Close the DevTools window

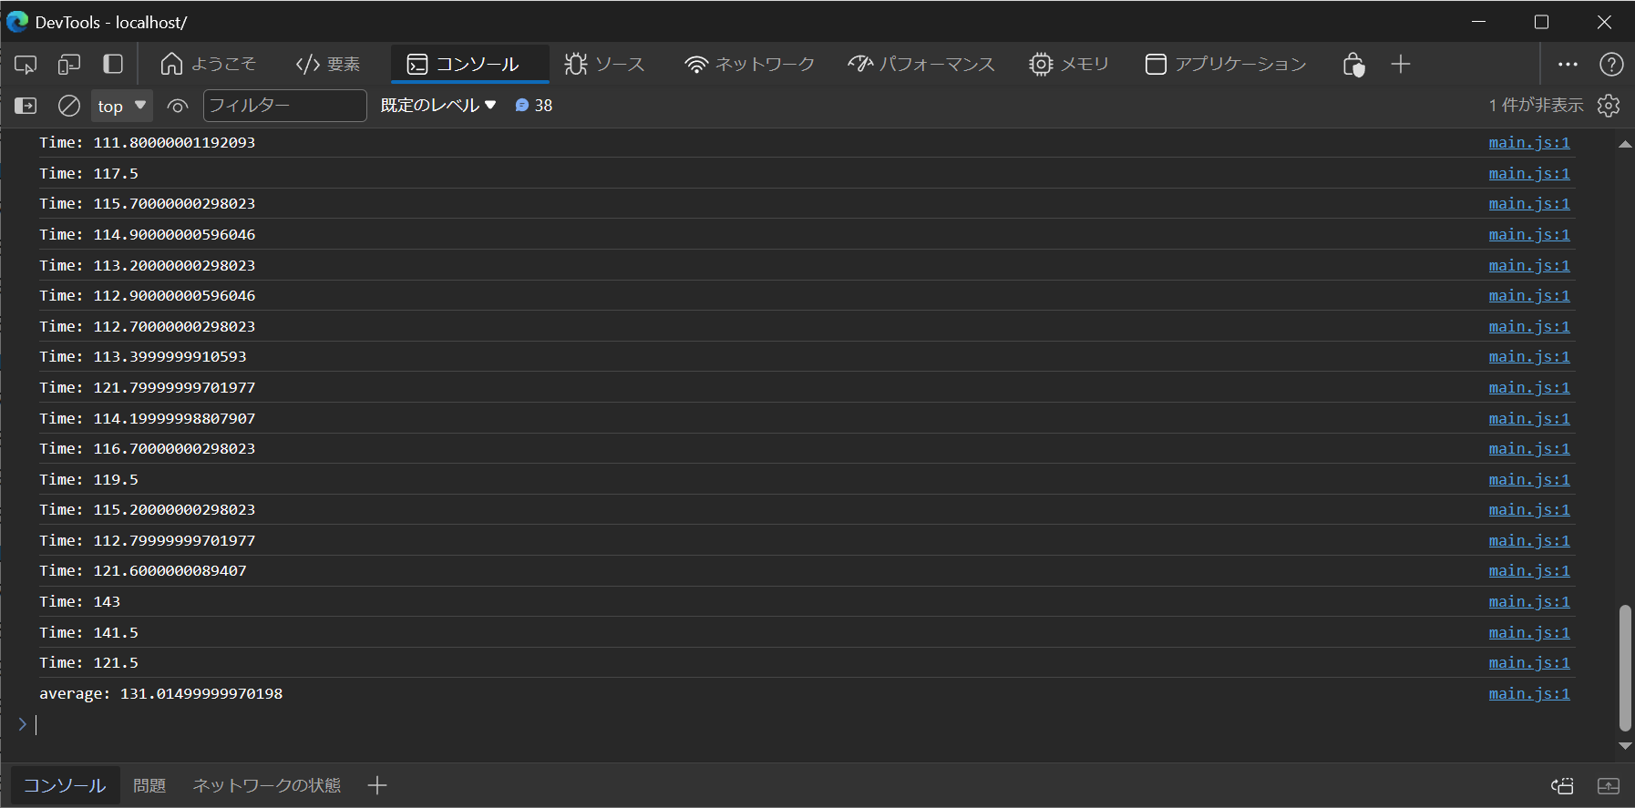pos(1604,22)
